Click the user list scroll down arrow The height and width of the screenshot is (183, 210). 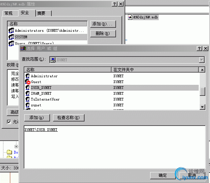202,107
